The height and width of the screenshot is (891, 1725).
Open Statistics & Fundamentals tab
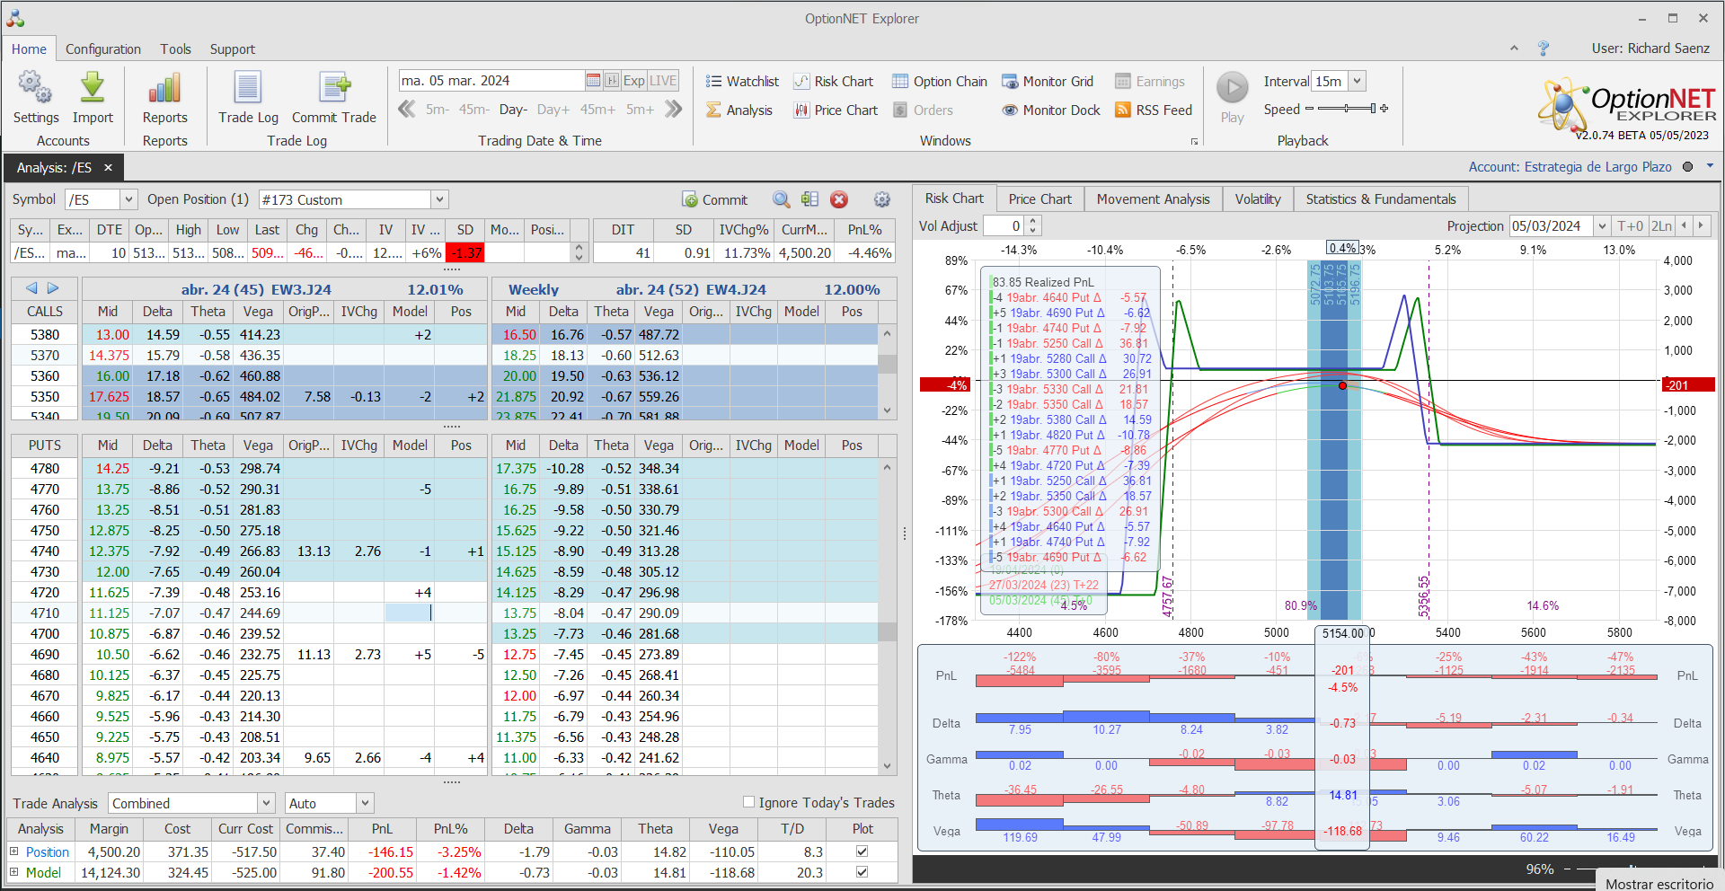1381,198
